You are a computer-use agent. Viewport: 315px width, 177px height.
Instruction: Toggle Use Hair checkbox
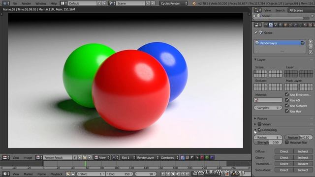[x=287, y=111]
